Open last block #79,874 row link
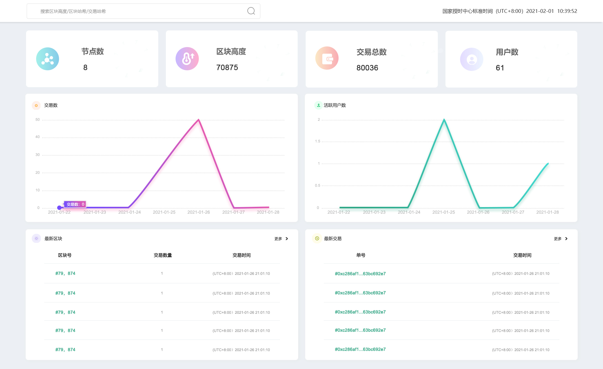 tap(65, 350)
